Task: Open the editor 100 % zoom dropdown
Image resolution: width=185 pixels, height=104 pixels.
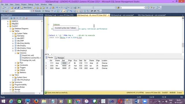Action: coord(51,54)
